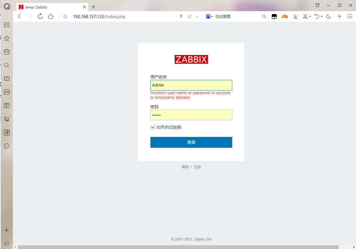Screen dimensions: 356x249
Task: Open the news feed sidebar icon
Action: [7, 25]
